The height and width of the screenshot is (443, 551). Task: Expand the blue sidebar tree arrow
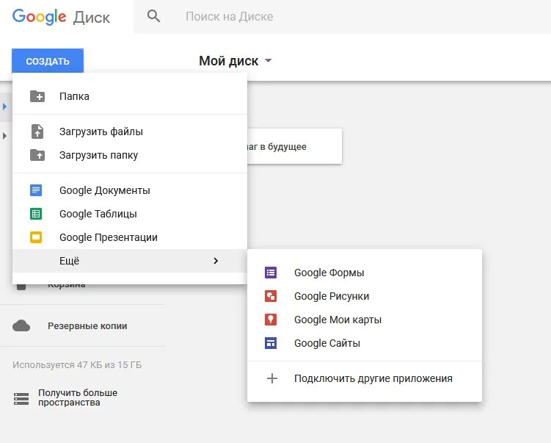(4, 107)
